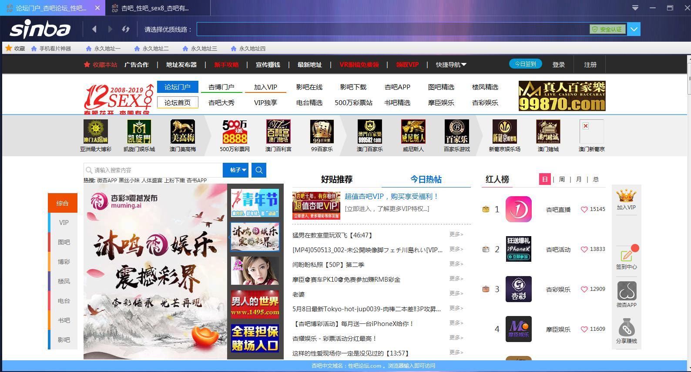
Task: Open 更多> beside the 老婆 post
Action: (456, 293)
